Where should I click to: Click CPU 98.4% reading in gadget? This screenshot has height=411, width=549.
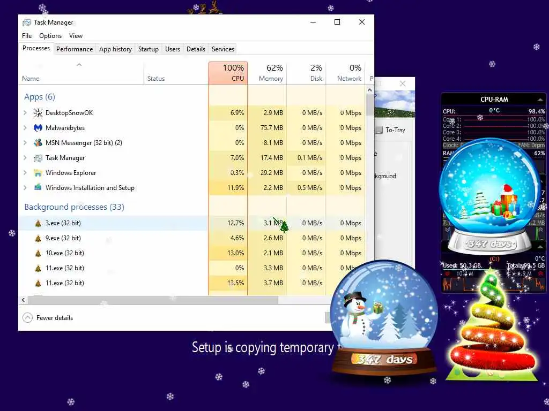click(536, 111)
